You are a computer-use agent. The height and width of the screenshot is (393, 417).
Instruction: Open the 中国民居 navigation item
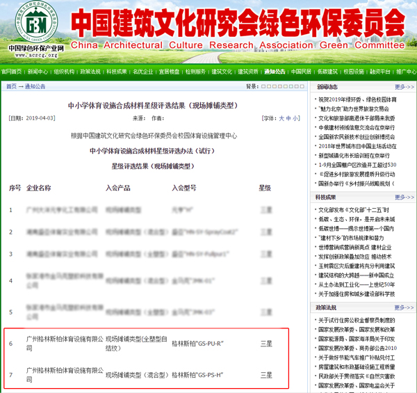(x=301, y=72)
